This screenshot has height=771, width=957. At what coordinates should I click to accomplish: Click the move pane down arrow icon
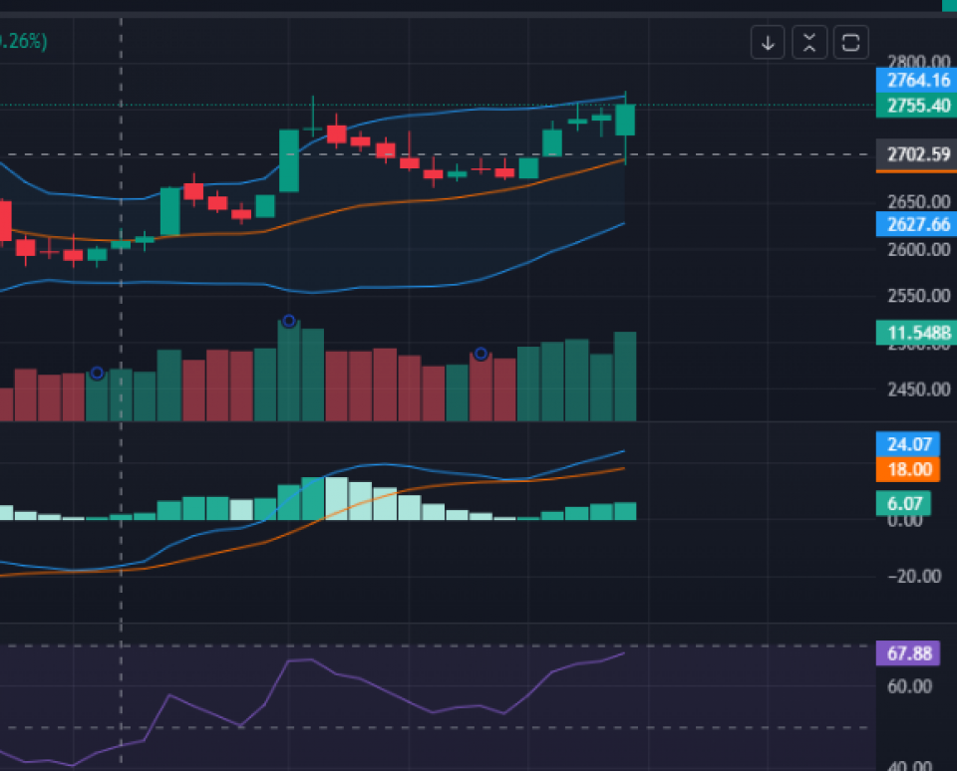[x=768, y=43]
